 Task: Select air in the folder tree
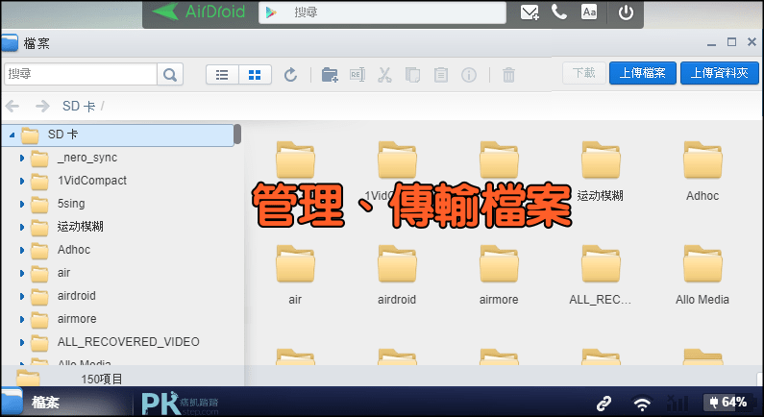pyautogui.click(x=63, y=273)
